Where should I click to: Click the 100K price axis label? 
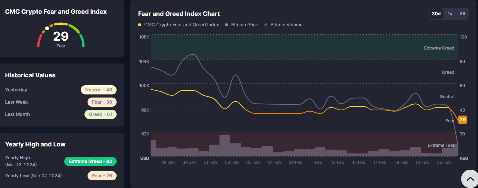pos(144,86)
